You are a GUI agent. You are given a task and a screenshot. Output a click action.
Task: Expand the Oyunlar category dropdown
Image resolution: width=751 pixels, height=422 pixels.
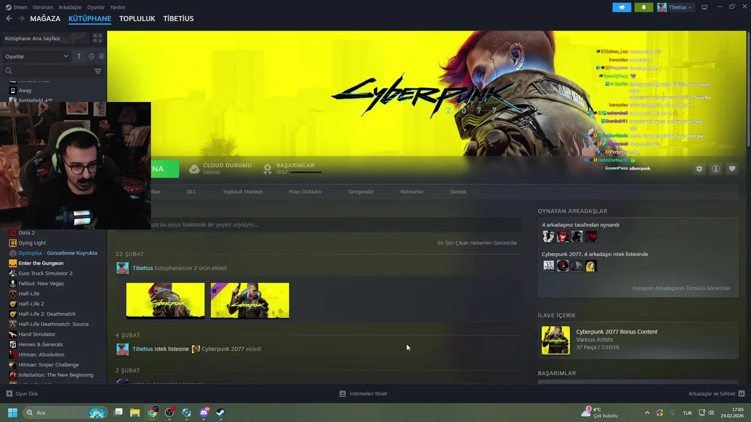(37, 56)
